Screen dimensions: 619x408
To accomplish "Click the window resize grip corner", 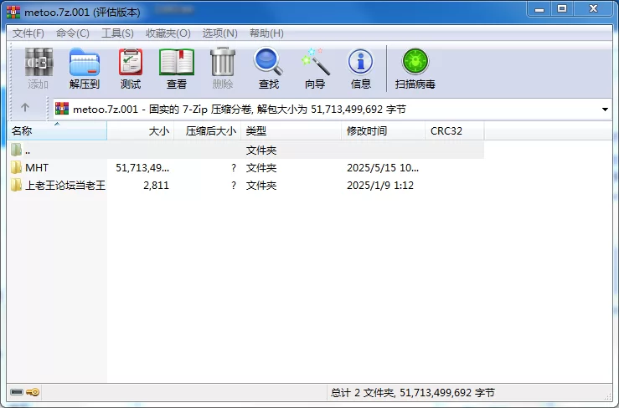I will 607,396.
